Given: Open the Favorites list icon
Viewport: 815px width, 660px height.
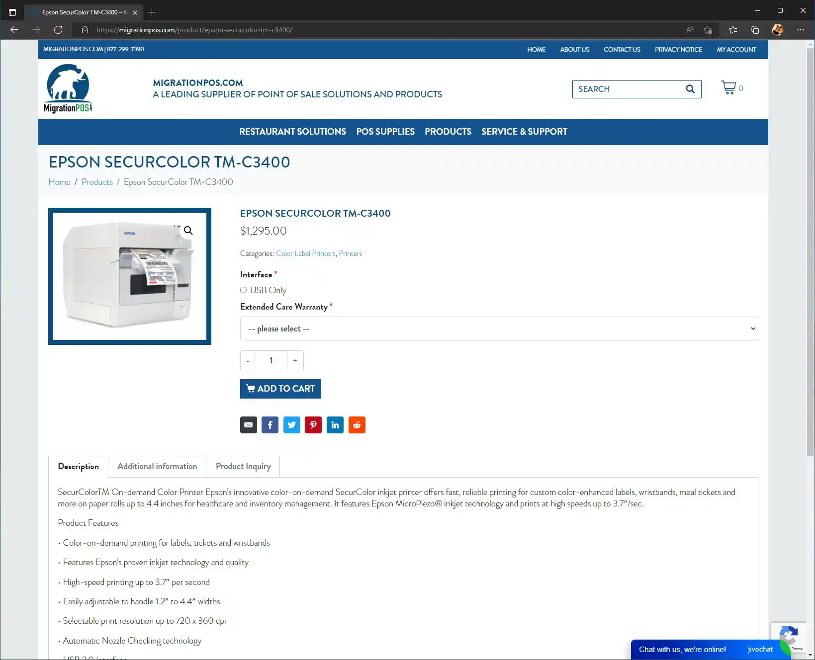Looking at the screenshot, I should click(x=733, y=30).
